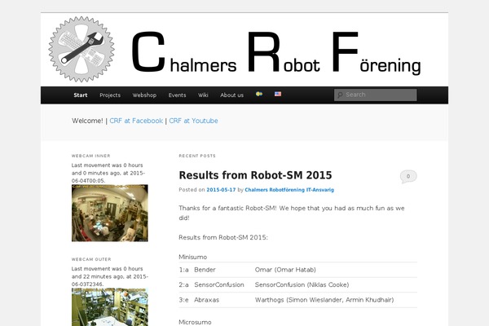This screenshot has width=489, height=326.
Task: Select Warthogs (Simon Wieslander, Armin Khudhair) cell
Action: (x=324, y=300)
